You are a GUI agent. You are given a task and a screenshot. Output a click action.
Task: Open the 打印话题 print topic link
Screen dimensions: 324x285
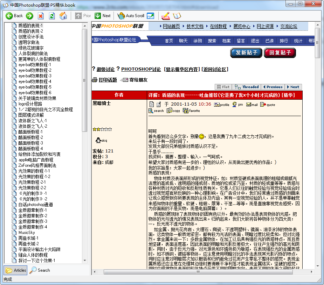107,80
